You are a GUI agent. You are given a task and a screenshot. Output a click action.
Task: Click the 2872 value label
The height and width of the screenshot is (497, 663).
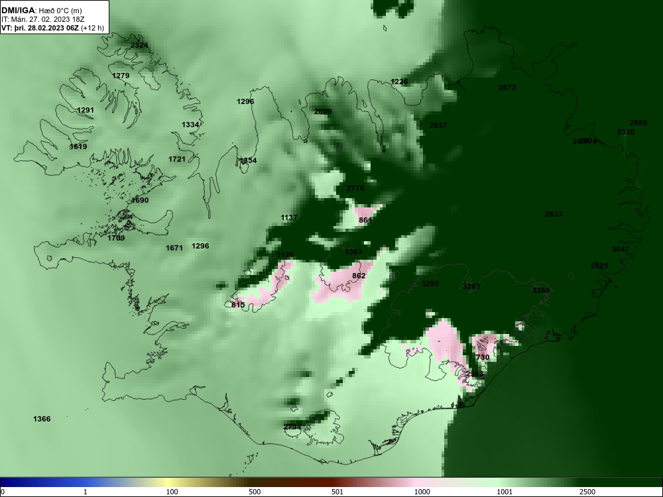[x=507, y=87]
